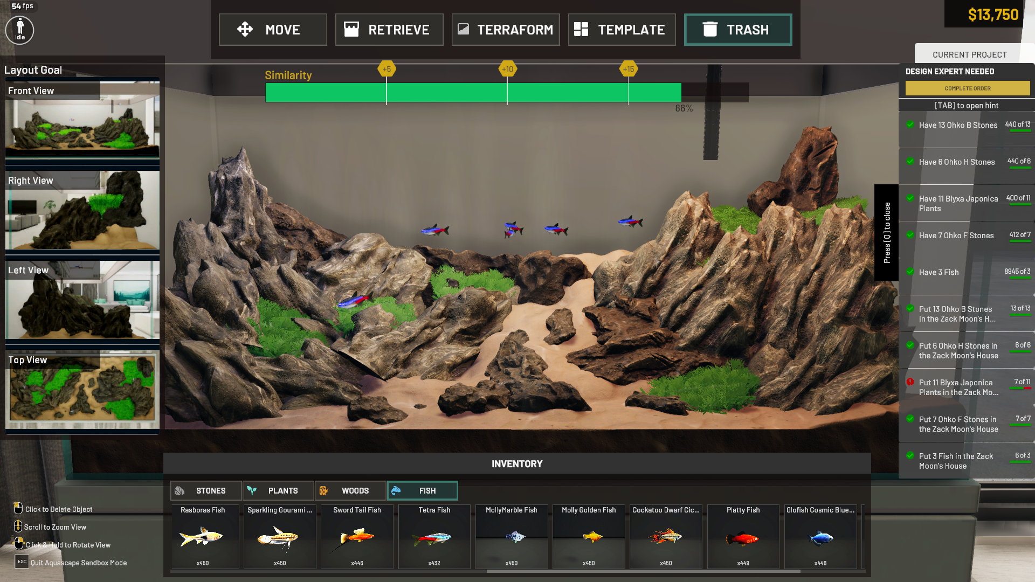This screenshot has width=1035, height=582.
Task: Click the +10 similarity bonus marker
Action: [x=507, y=69]
